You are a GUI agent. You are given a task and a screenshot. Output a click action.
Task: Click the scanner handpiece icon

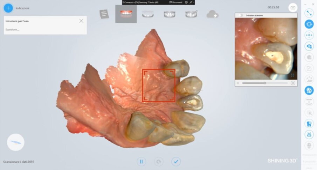16,142
